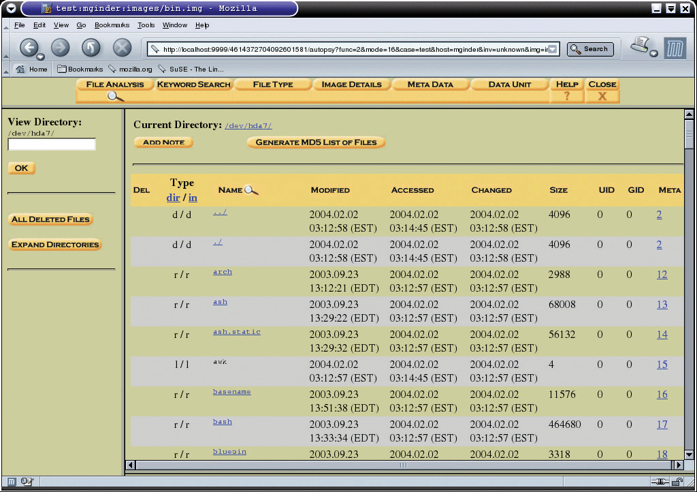Click the Search button
Image resolution: width=697 pixels, height=492 pixels.
tap(590, 49)
